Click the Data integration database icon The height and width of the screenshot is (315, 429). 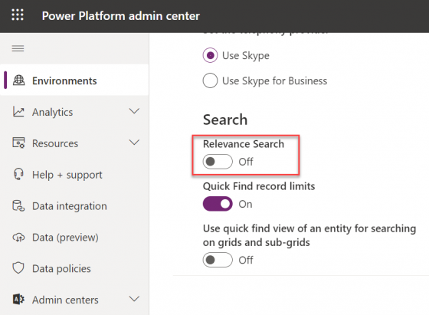[18, 206]
